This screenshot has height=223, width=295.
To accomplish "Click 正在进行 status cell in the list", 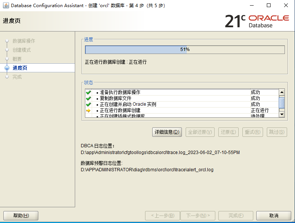I will coord(260,110).
